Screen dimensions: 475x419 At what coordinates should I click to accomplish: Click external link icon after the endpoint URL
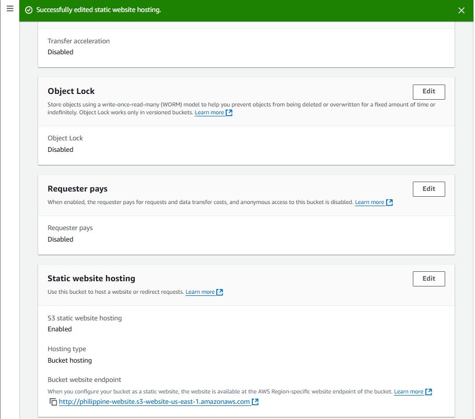pos(255,402)
